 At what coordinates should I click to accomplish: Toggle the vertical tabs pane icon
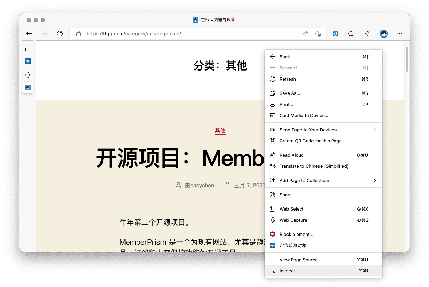click(28, 49)
